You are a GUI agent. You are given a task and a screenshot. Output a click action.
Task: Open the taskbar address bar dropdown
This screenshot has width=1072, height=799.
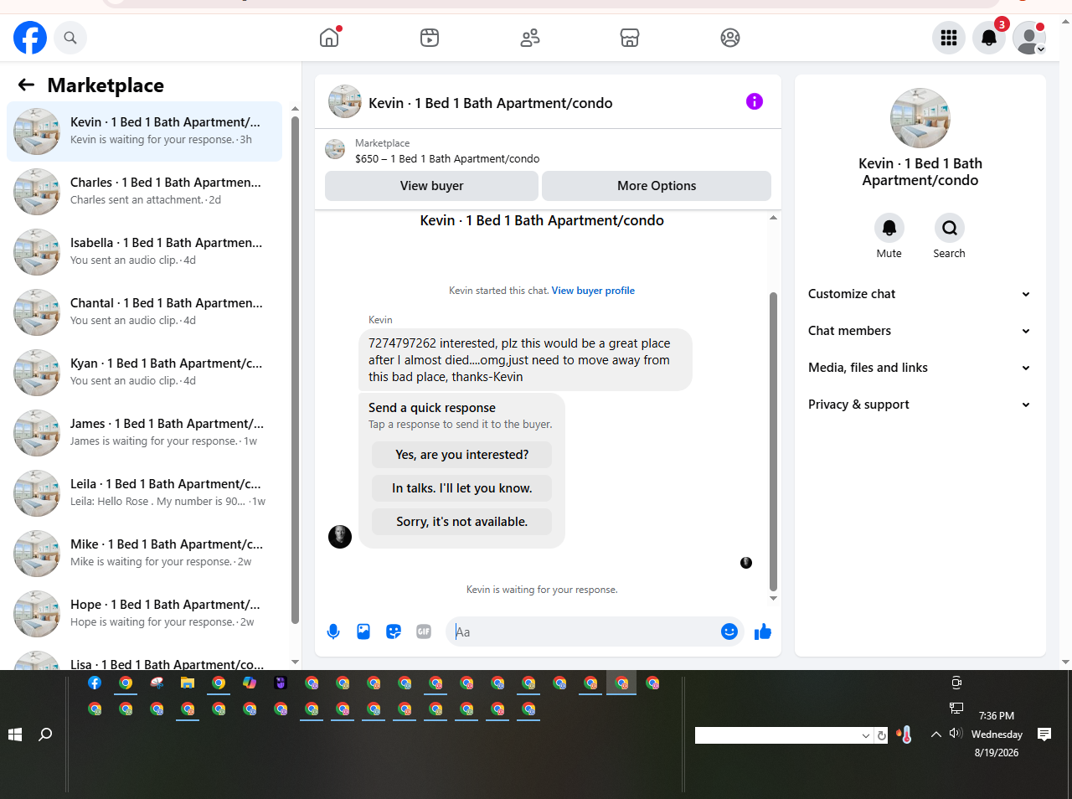tap(866, 735)
